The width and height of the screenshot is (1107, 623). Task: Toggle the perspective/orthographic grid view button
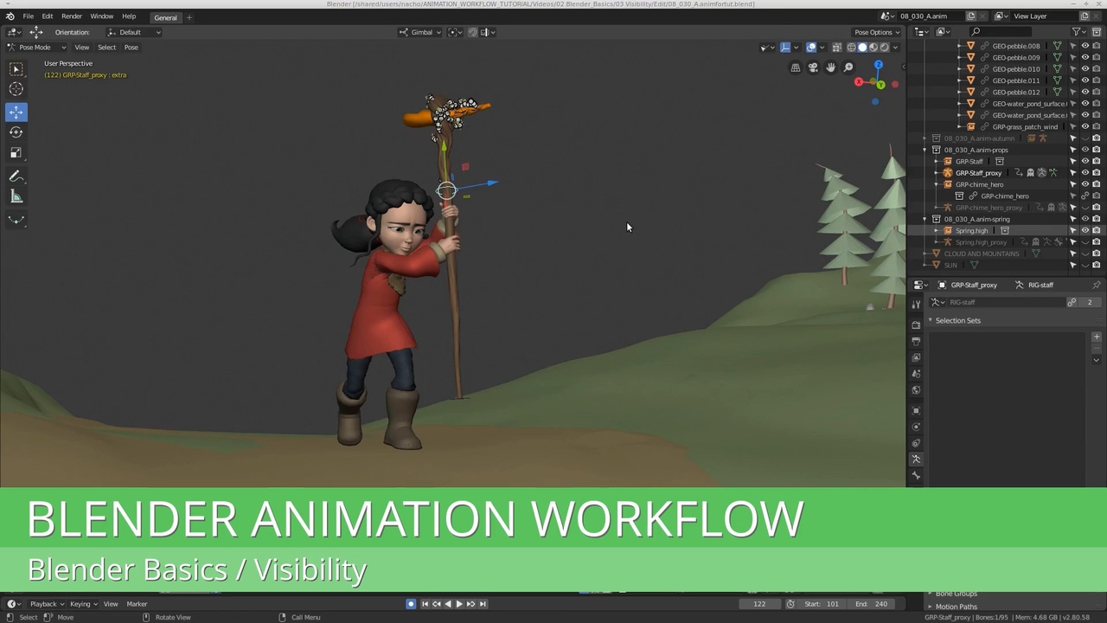[x=796, y=67]
